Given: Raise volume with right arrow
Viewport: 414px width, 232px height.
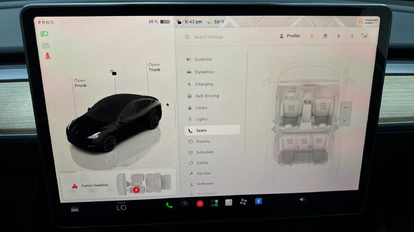Looking at the screenshot, I should (x=315, y=199).
